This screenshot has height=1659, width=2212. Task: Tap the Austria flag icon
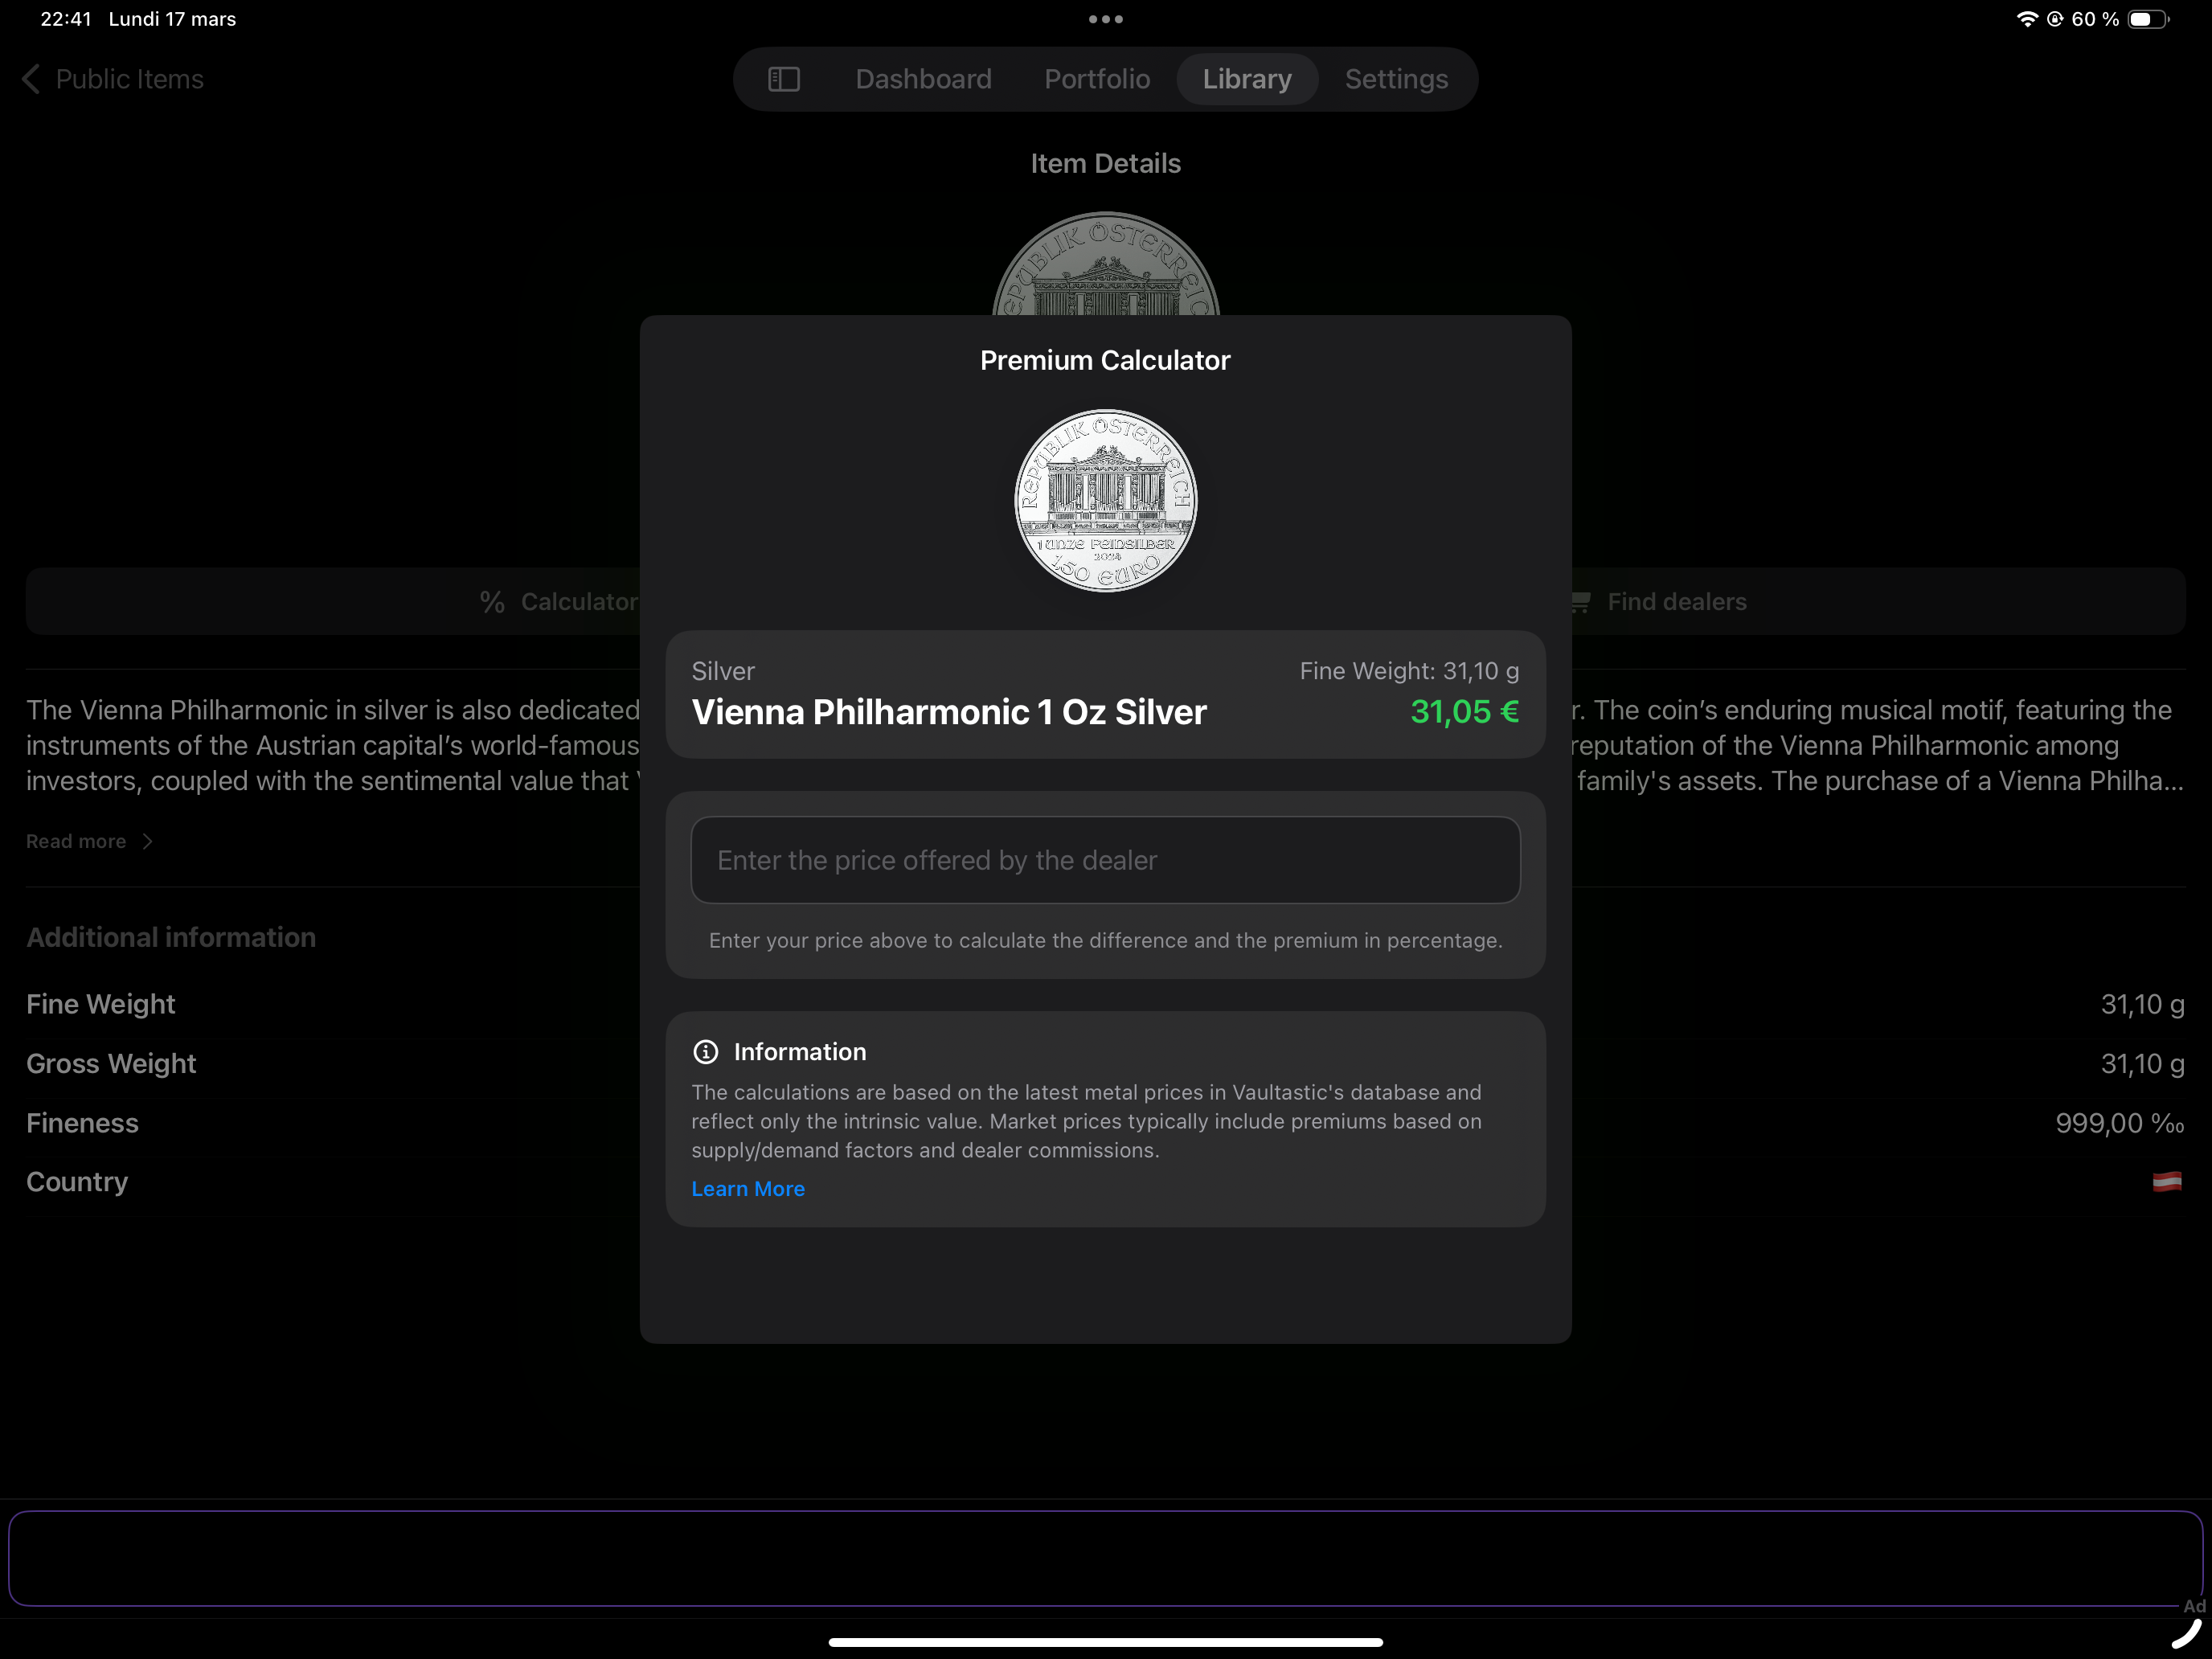tap(2167, 1182)
